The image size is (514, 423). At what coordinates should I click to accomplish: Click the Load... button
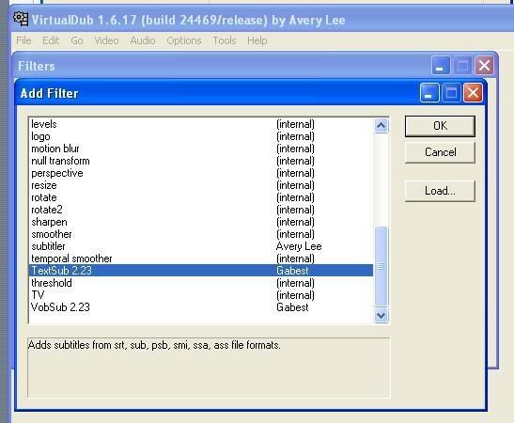tap(440, 191)
